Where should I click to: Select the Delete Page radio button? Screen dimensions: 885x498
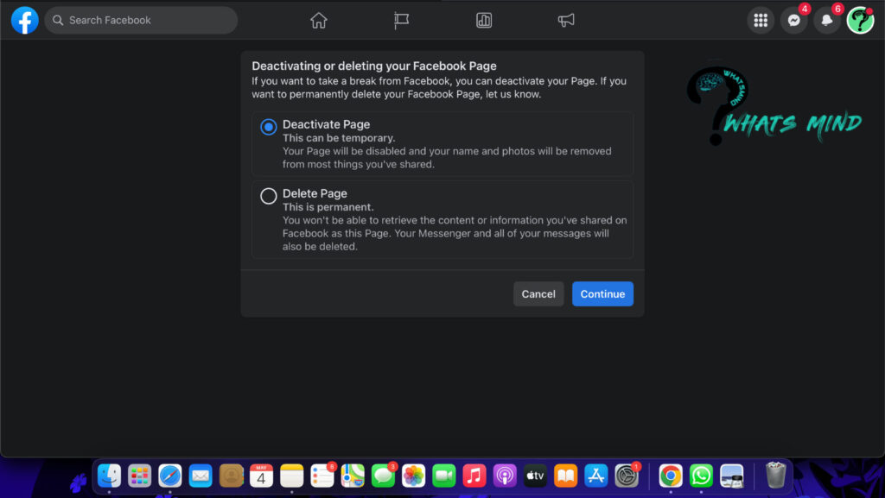(269, 195)
